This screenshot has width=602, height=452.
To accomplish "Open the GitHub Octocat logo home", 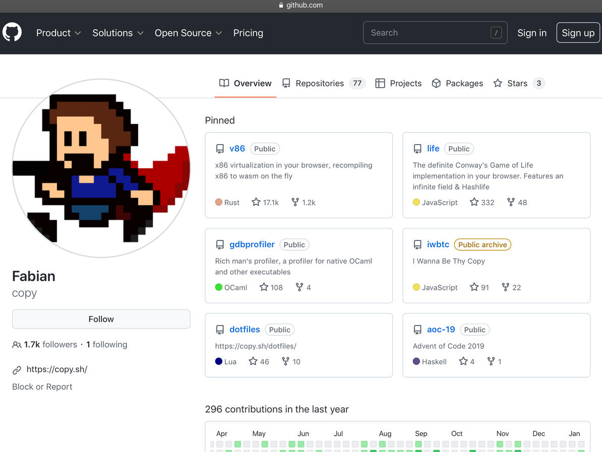I will click(x=12, y=32).
